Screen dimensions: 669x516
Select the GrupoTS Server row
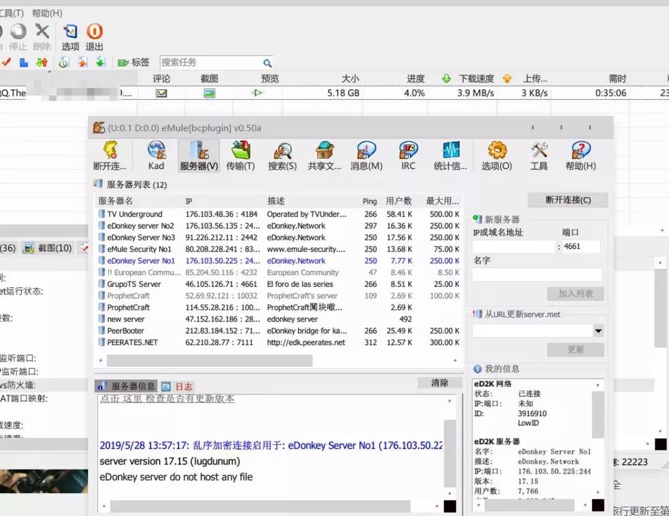[279, 284]
